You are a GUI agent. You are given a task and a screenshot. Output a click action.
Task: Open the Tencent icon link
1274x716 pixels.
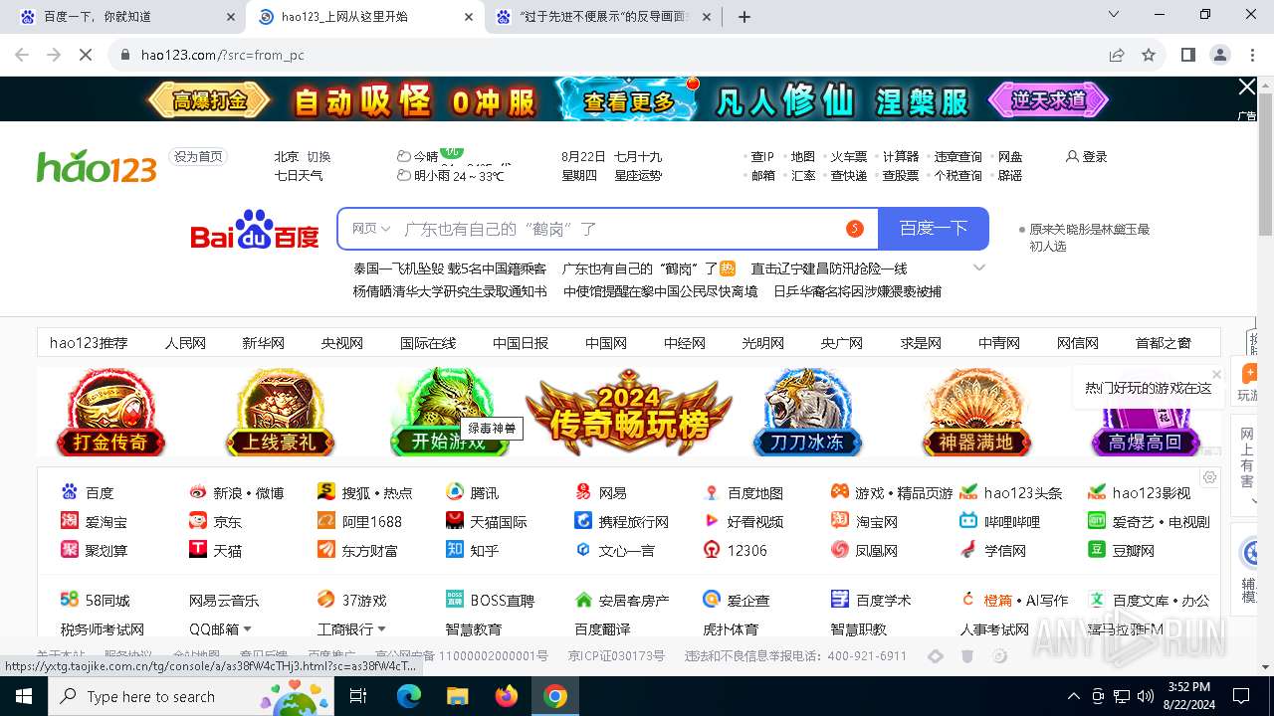click(x=455, y=492)
